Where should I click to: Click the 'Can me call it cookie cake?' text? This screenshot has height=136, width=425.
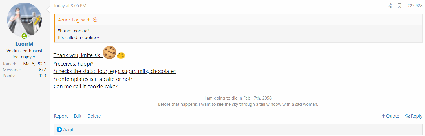86,86
